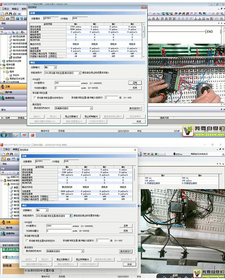
Task: Switch to 用户库 tab in lower window
Action: tap(10, 228)
